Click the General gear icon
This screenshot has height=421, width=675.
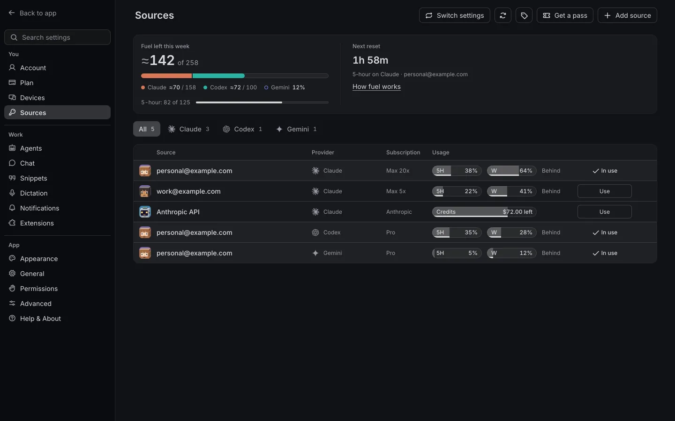coord(12,274)
